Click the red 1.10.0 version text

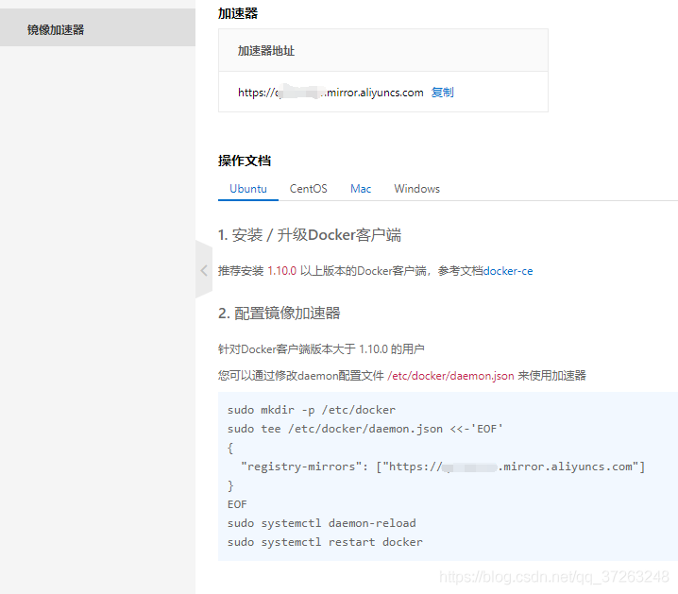[282, 271]
